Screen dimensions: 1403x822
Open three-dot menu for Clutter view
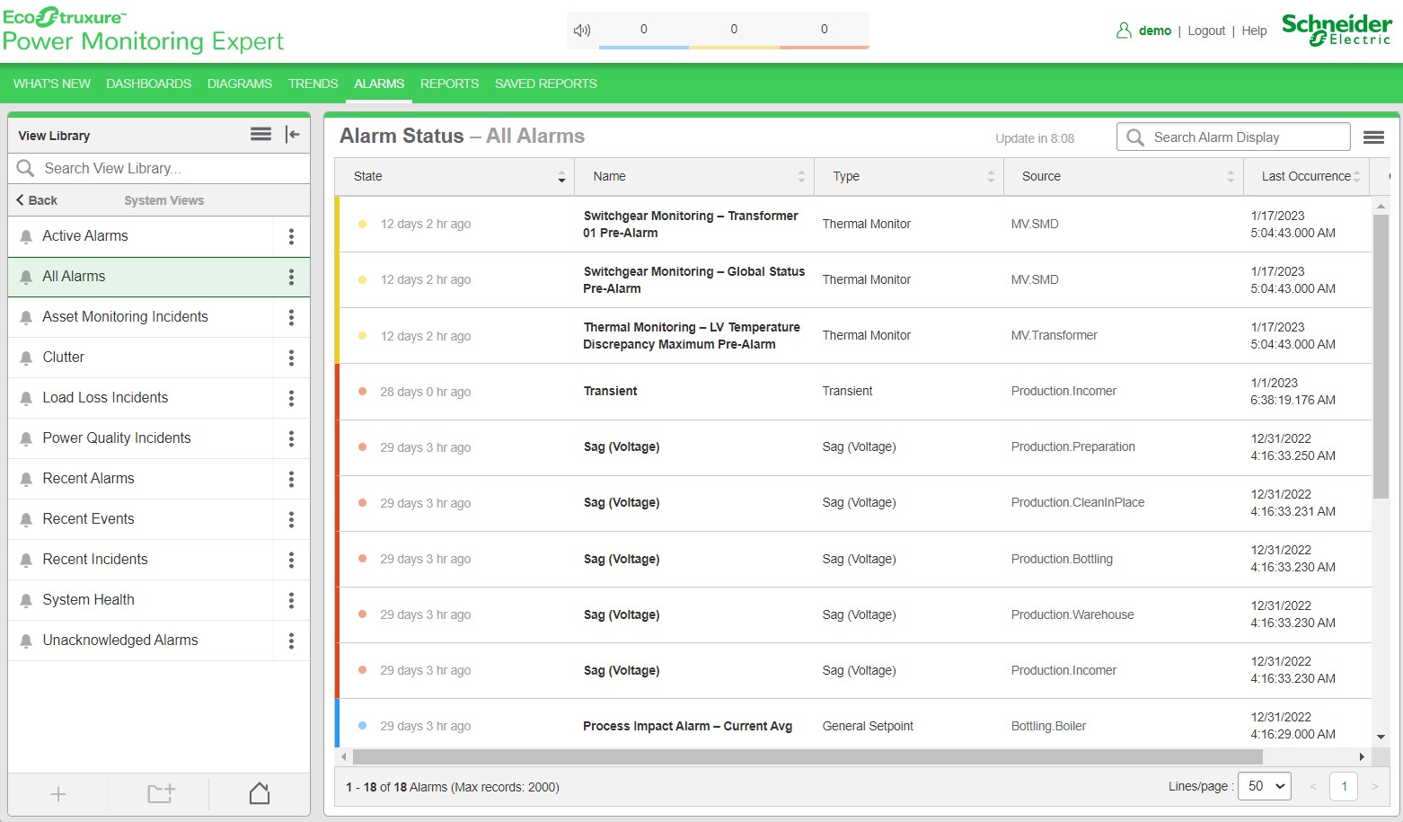(x=291, y=358)
